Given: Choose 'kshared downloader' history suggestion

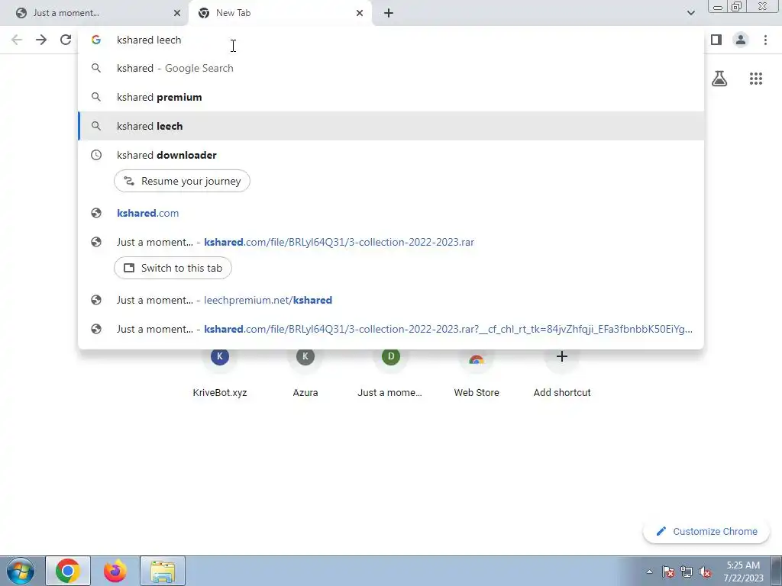Looking at the screenshot, I should [391, 155].
